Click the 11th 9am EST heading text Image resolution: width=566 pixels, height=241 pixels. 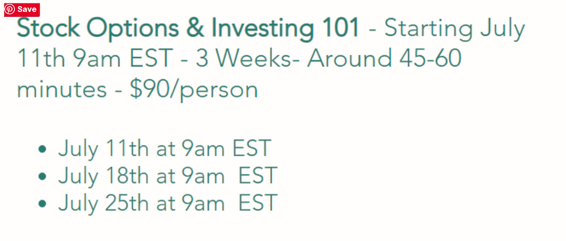(x=95, y=58)
